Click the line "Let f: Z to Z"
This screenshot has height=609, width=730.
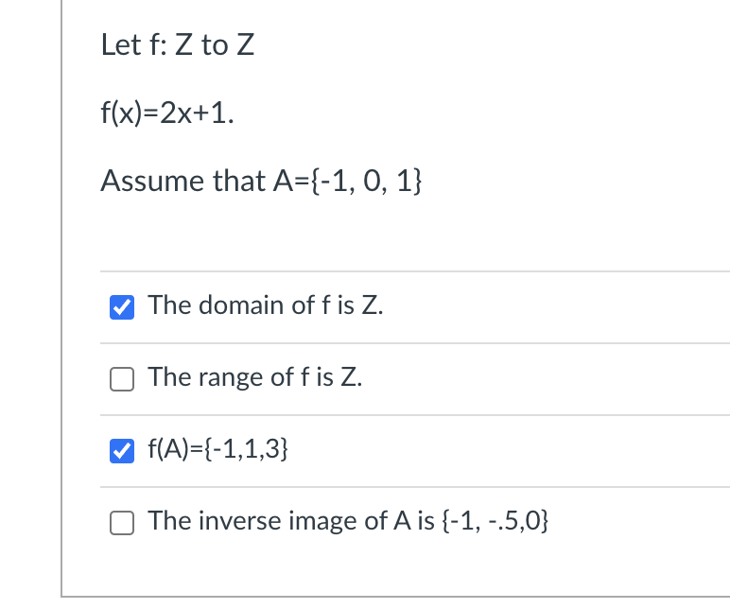click(x=178, y=44)
